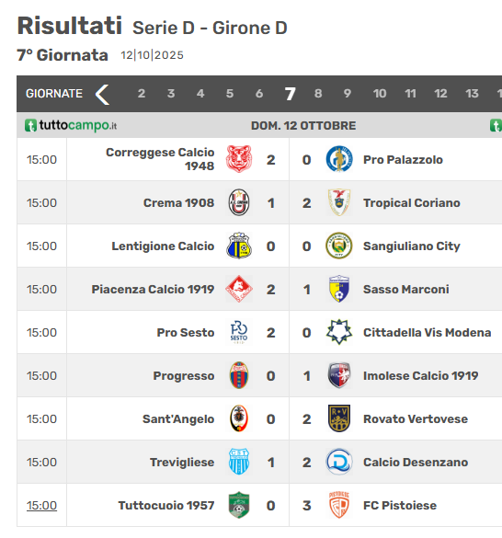The image size is (502, 538).
Task: Click the Calcio Desenzano logo
Action: pos(339,462)
